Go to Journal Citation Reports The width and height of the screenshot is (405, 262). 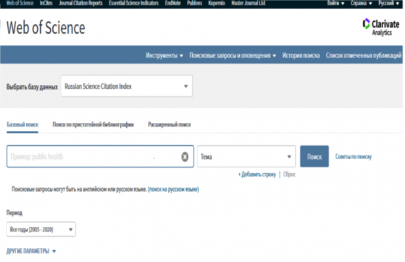click(80, 3)
